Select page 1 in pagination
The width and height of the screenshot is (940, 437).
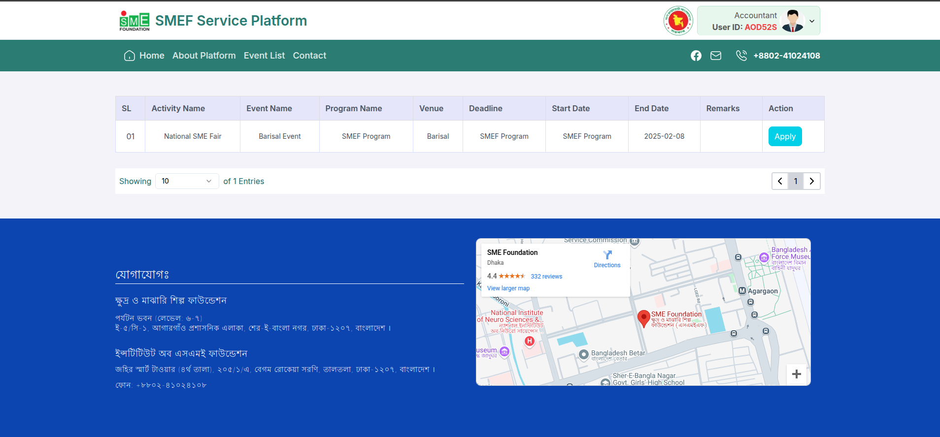pos(796,181)
